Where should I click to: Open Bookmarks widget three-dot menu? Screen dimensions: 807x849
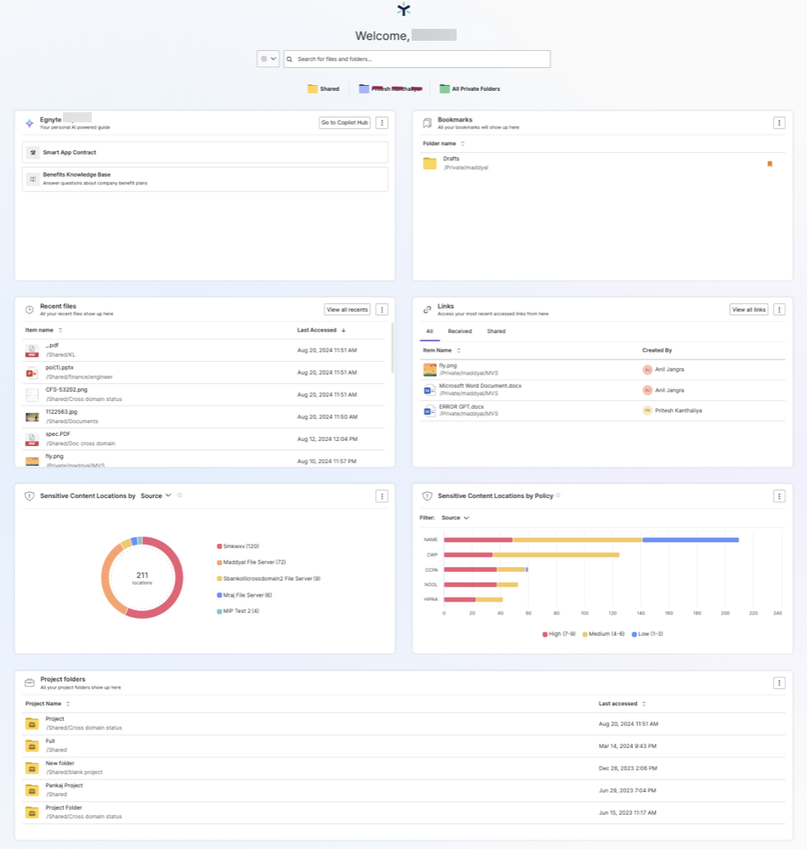[x=779, y=123]
